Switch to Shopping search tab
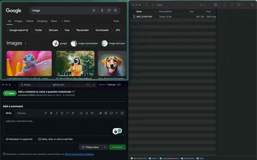 [42, 21]
